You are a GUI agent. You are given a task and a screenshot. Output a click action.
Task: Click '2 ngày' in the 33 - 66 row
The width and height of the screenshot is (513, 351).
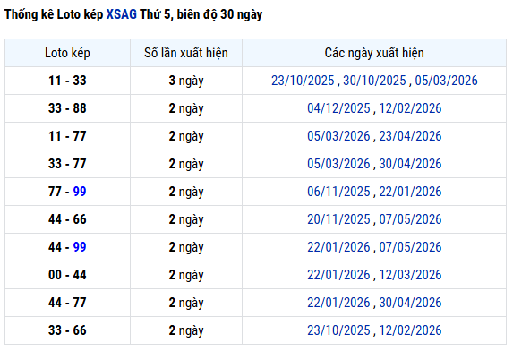pyautogui.click(x=186, y=330)
